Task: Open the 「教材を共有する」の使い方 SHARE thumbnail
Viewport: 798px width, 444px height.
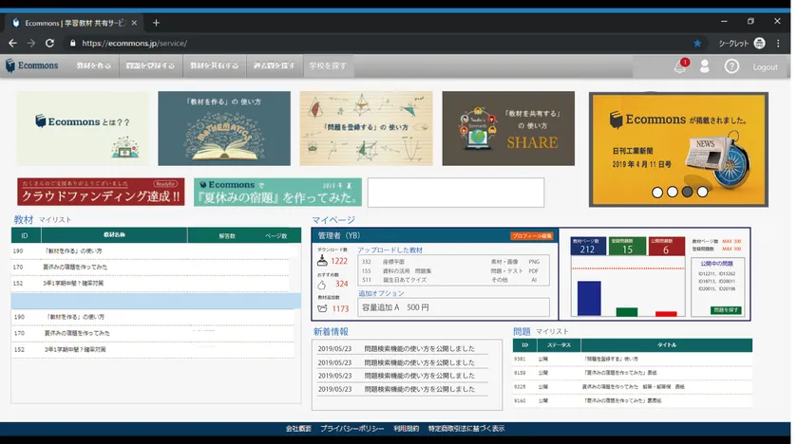Action: click(x=508, y=128)
